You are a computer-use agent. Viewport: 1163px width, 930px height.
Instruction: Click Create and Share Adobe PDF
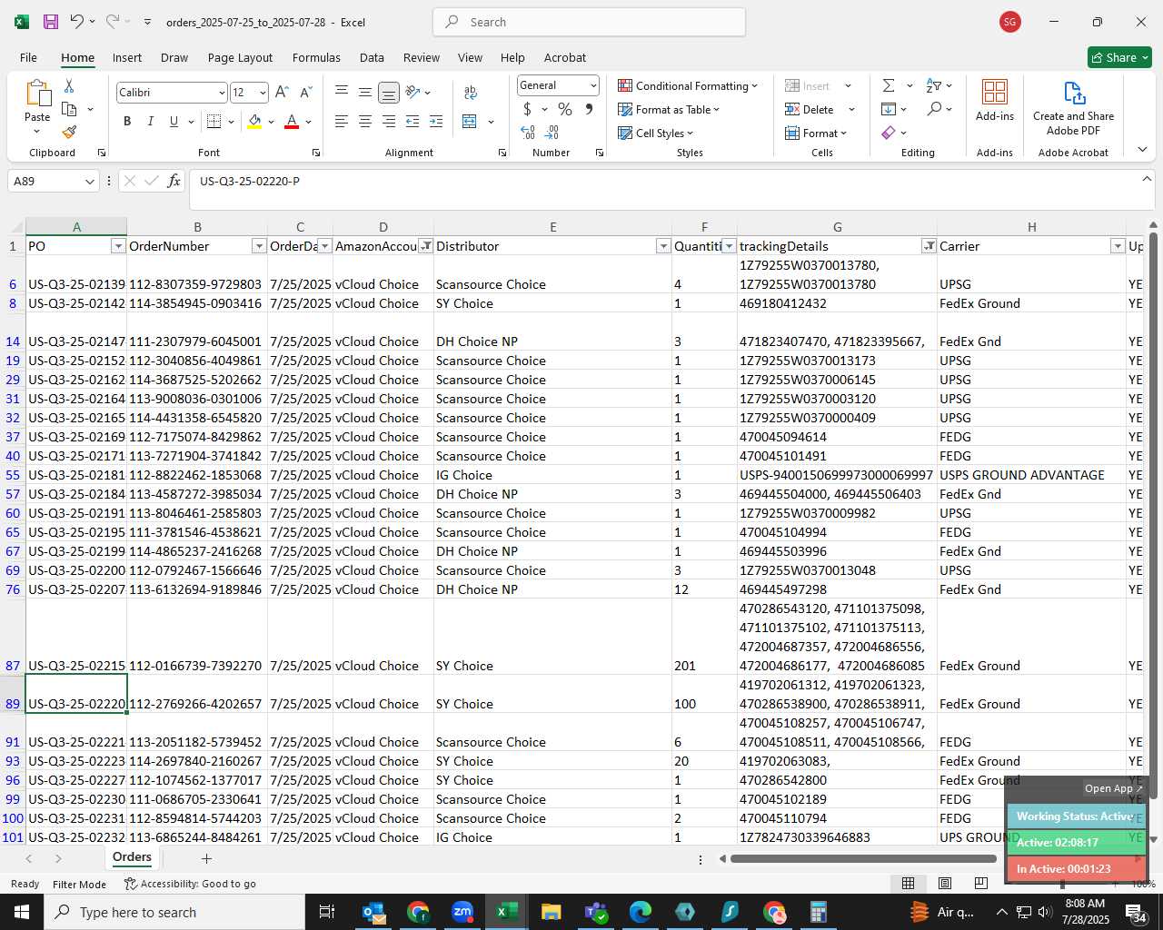[1073, 108]
